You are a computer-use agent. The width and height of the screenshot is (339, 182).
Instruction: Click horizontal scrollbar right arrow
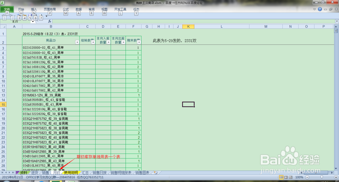tap(332, 173)
